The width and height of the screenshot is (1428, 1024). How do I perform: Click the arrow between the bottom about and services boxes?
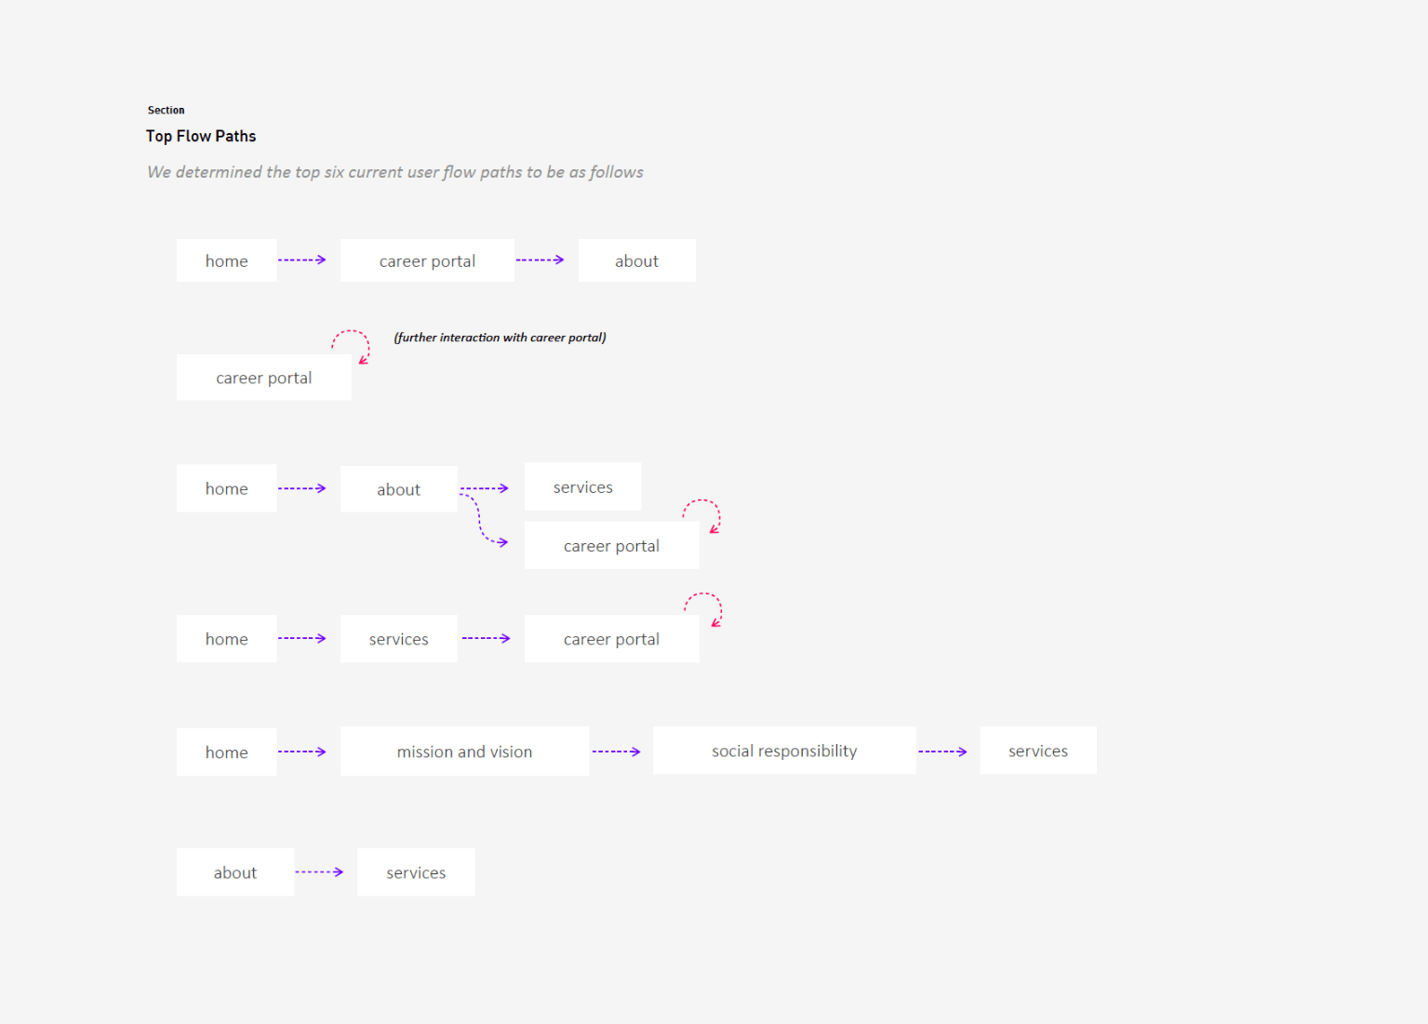[319, 872]
